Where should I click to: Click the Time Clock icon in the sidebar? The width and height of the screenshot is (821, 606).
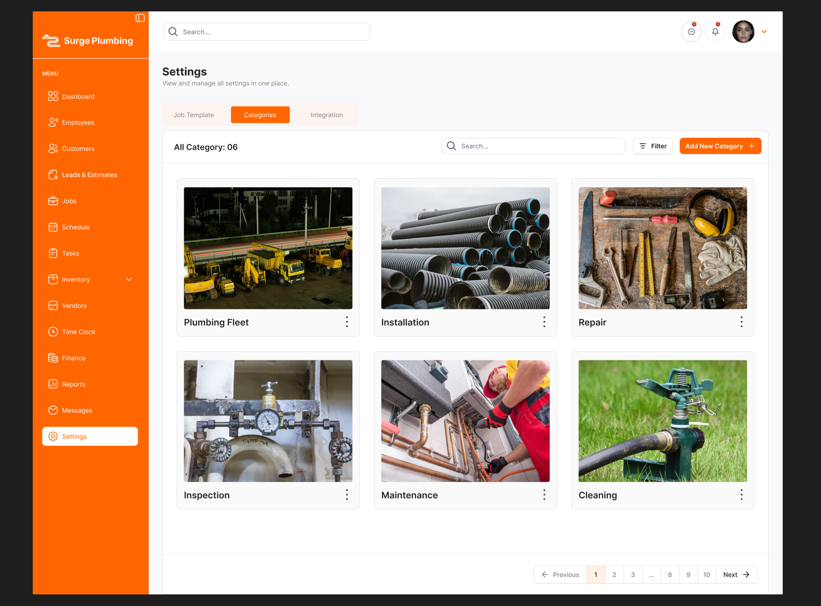pos(53,332)
